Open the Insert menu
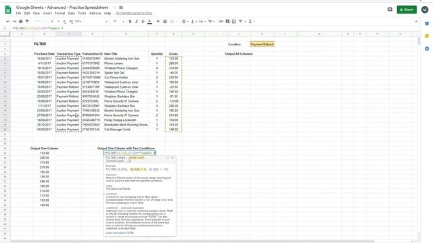433x243 pixels. 47,13
